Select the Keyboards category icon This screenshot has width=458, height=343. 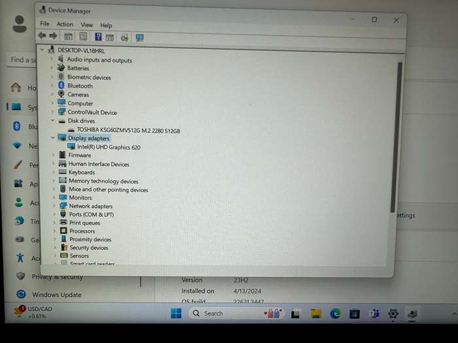(63, 172)
